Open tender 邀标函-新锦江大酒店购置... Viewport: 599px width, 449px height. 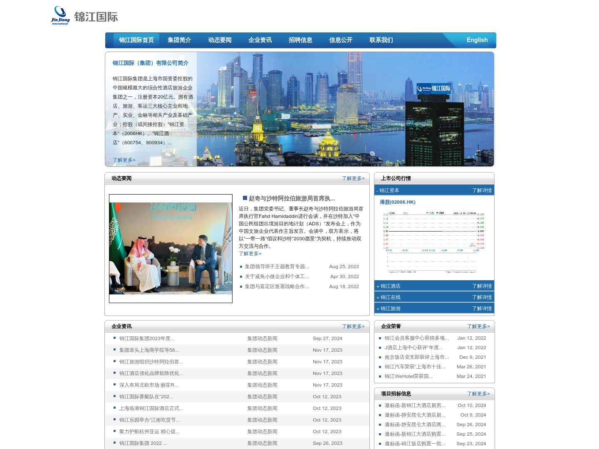[415, 434]
